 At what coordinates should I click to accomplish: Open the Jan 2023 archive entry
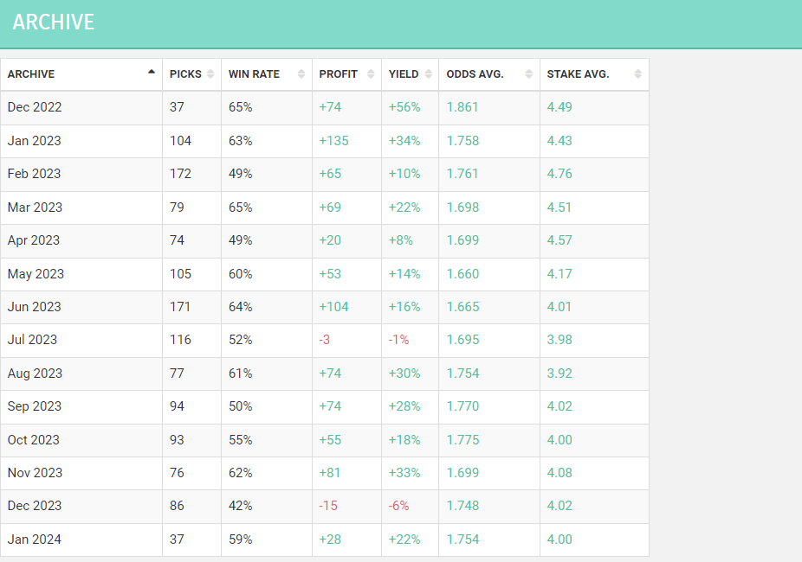pyautogui.click(x=35, y=141)
